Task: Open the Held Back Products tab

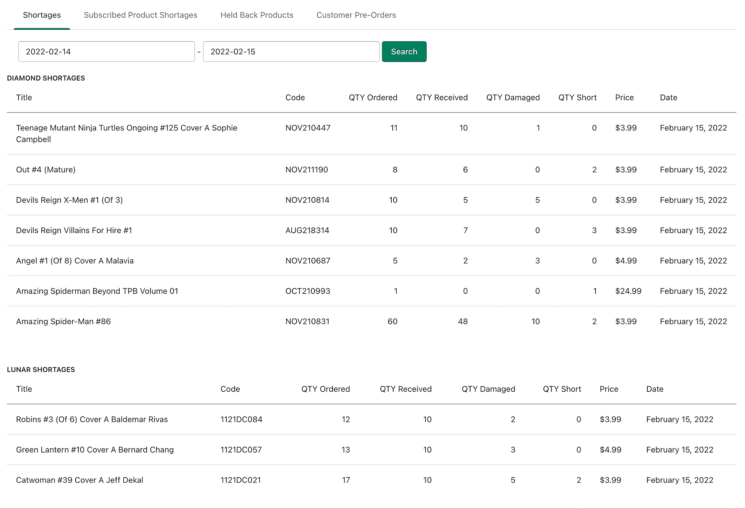Action: click(x=257, y=15)
